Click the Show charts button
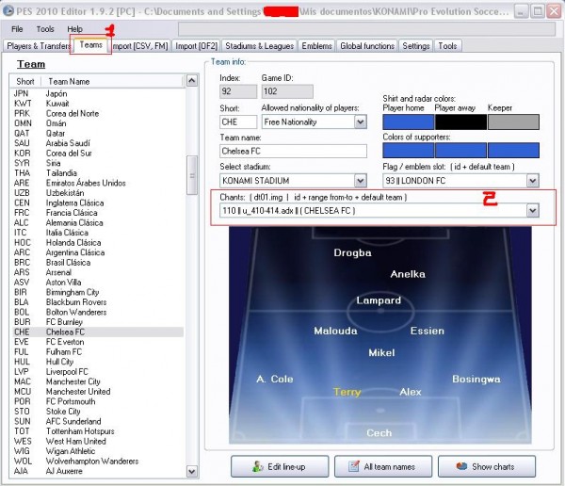The width and height of the screenshot is (565, 486). coord(487,466)
